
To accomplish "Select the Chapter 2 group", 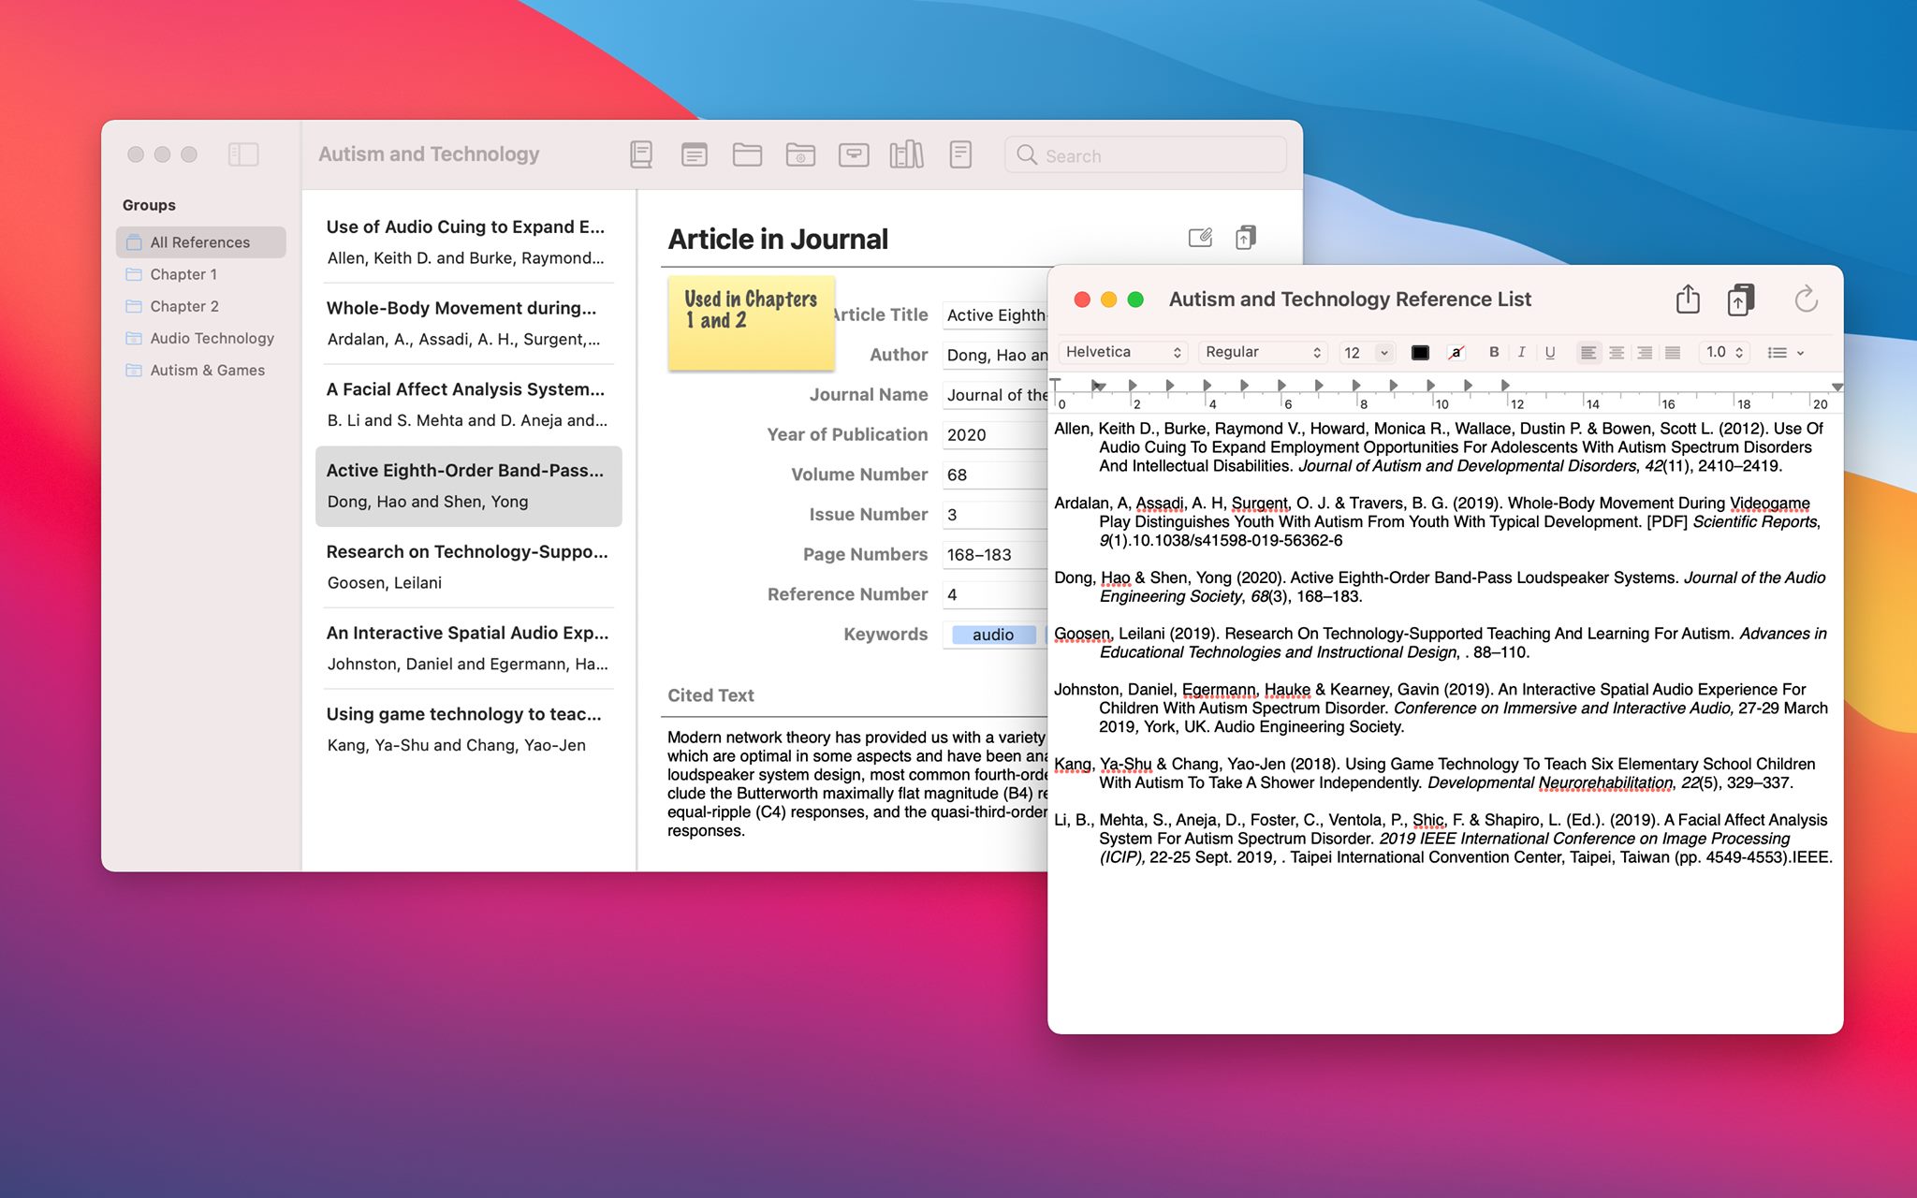I will (184, 306).
